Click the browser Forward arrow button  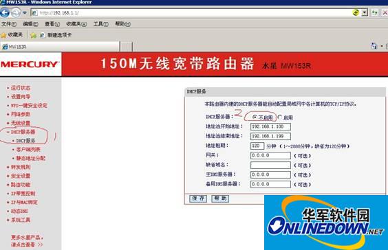coord(16,13)
